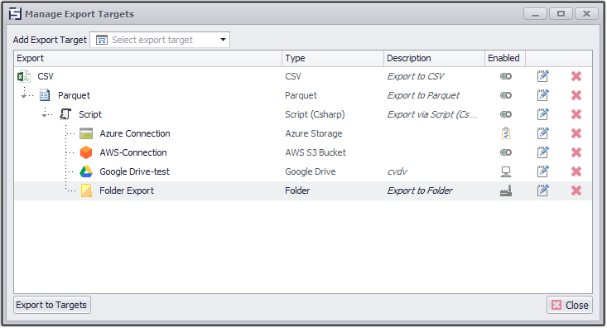
Task: Sort by the Enabled column header
Action: coord(505,58)
